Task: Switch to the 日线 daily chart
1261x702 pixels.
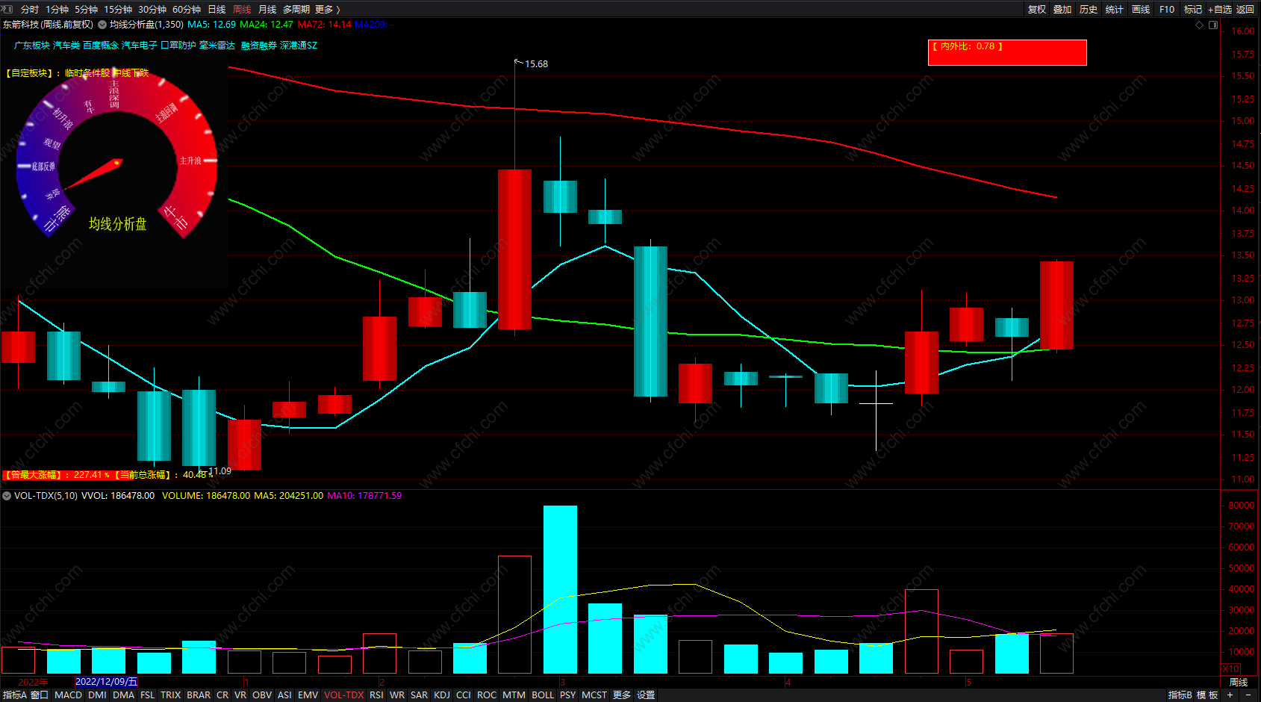Action: (x=217, y=9)
